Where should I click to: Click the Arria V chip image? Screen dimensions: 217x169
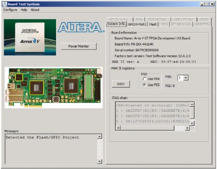click(30, 37)
